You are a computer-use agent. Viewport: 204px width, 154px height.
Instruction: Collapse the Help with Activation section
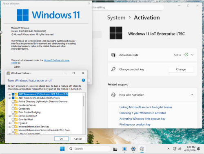(x=192, y=95)
